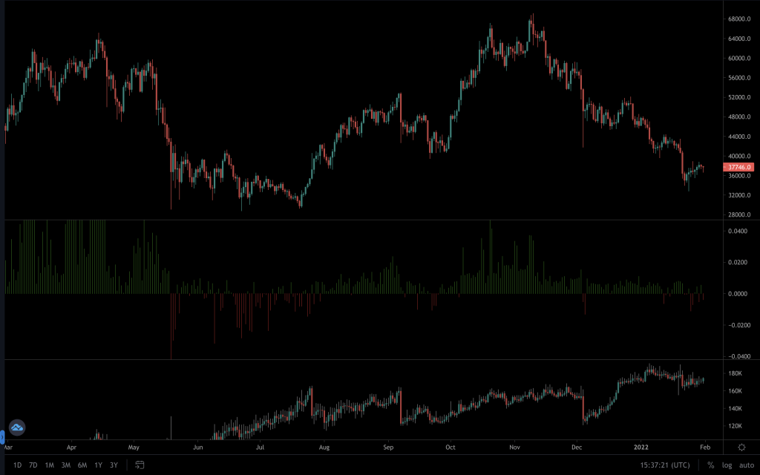Toggle percent scale mode
760x475 pixels.
(x=710, y=465)
